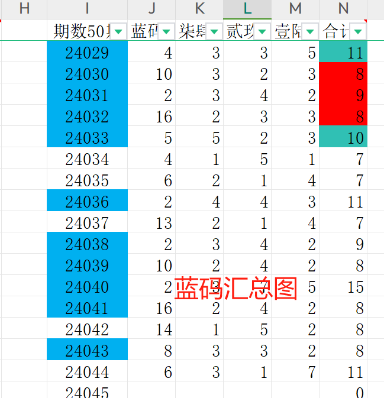Expand the filter arrow in column K header

214,31
